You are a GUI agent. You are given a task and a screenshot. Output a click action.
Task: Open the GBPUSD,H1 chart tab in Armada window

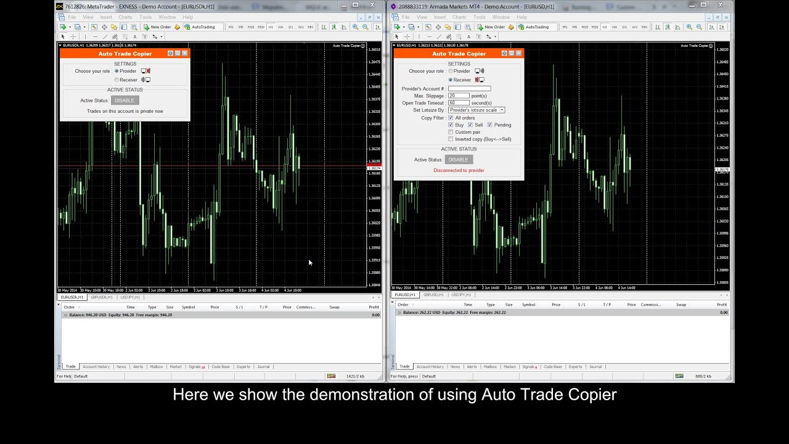433,295
